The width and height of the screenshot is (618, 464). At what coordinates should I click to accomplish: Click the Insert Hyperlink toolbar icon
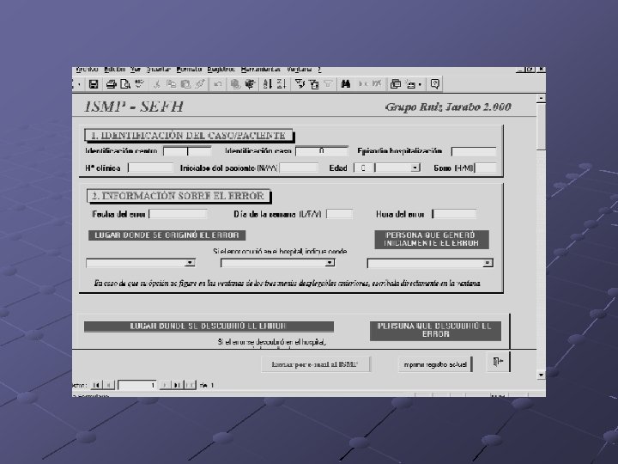click(x=235, y=84)
